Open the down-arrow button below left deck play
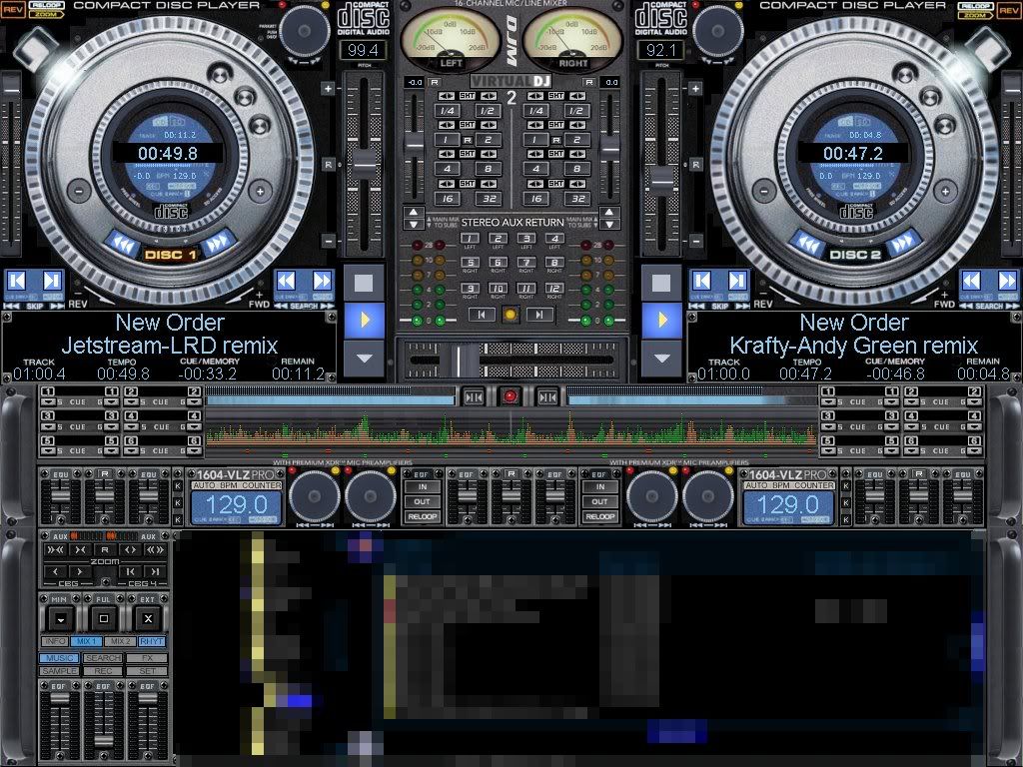This screenshot has height=767, width=1023. pos(364,359)
